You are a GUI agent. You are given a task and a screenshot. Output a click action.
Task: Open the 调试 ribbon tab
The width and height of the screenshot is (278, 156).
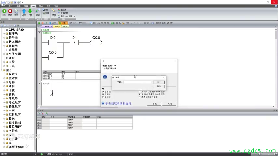tap(41, 6)
